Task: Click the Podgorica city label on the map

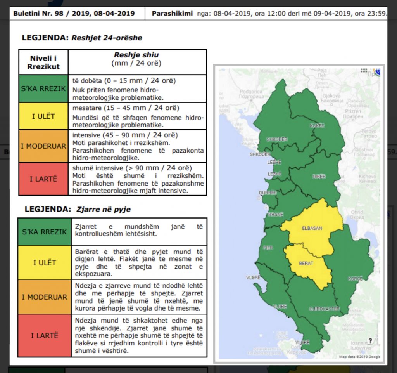Action: pyautogui.click(x=251, y=94)
